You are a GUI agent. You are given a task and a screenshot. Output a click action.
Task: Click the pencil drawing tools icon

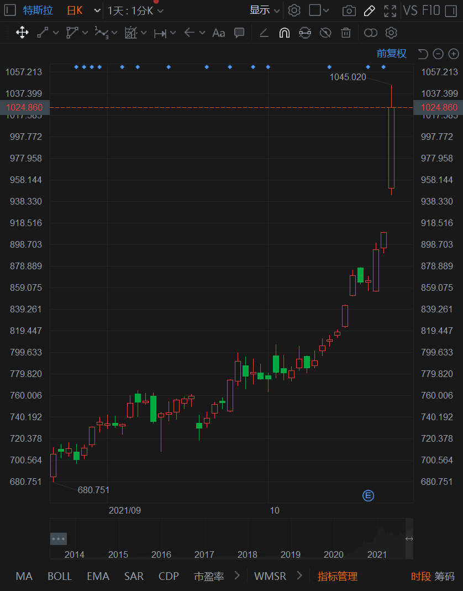[369, 11]
